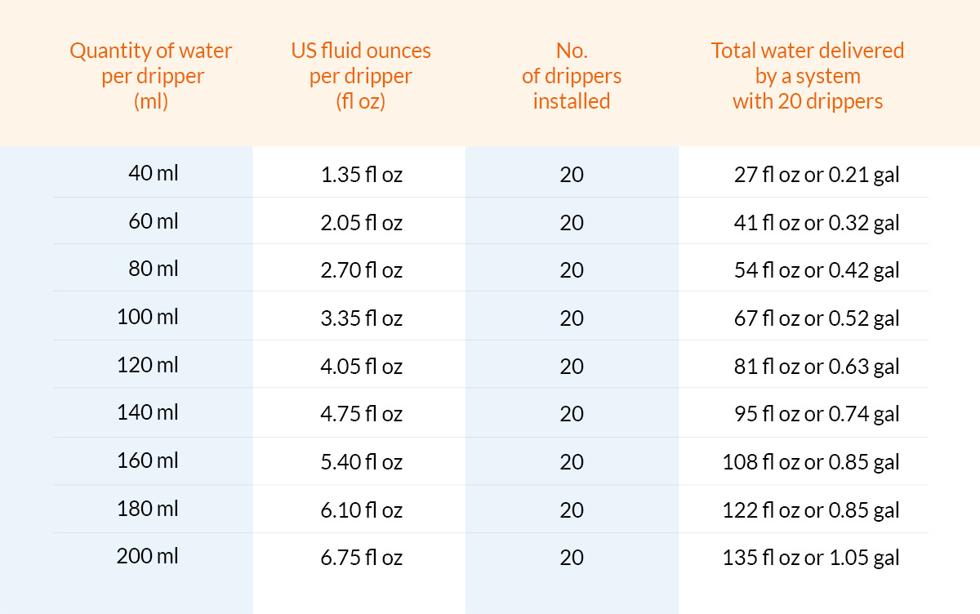This screenshot has height=614, width=980.
Task: Select the drippers count in the 200 ml row
Action: pos(572,558)
